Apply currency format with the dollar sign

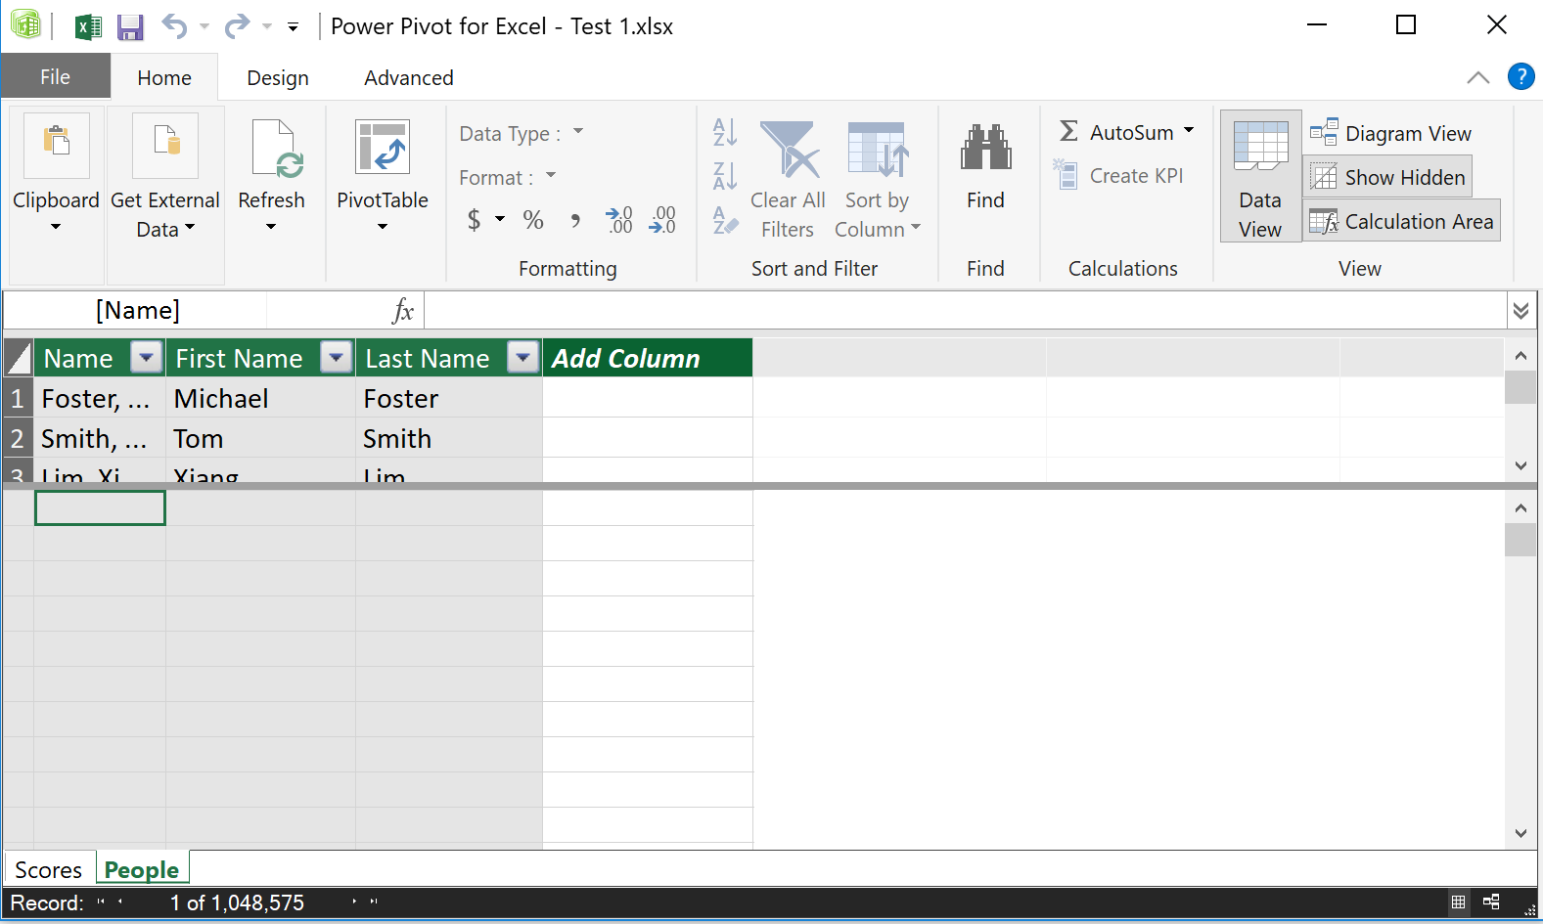[474, 220]
